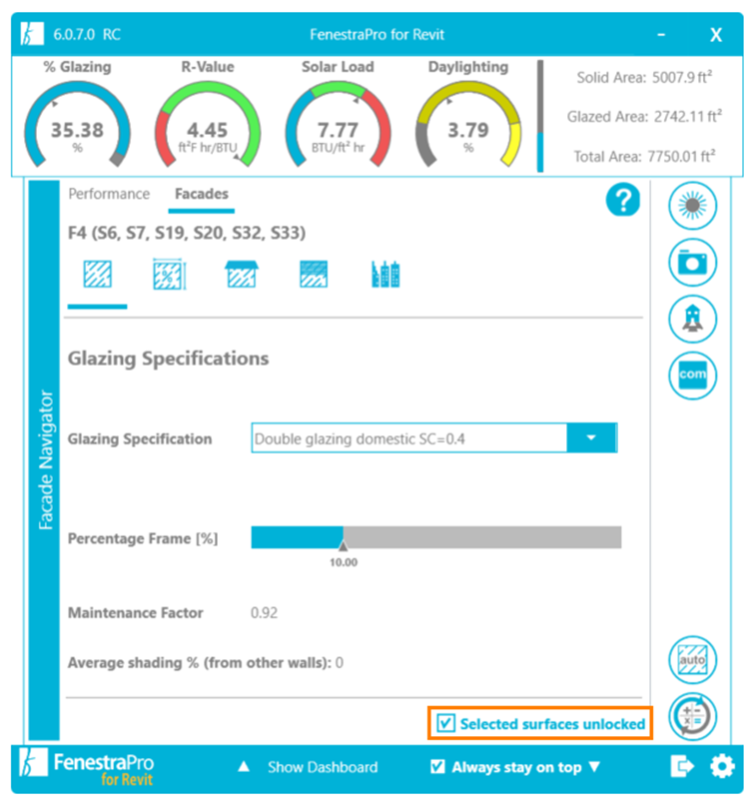
Task: Click the sun solar analysis round button
Action: [692, 206]
